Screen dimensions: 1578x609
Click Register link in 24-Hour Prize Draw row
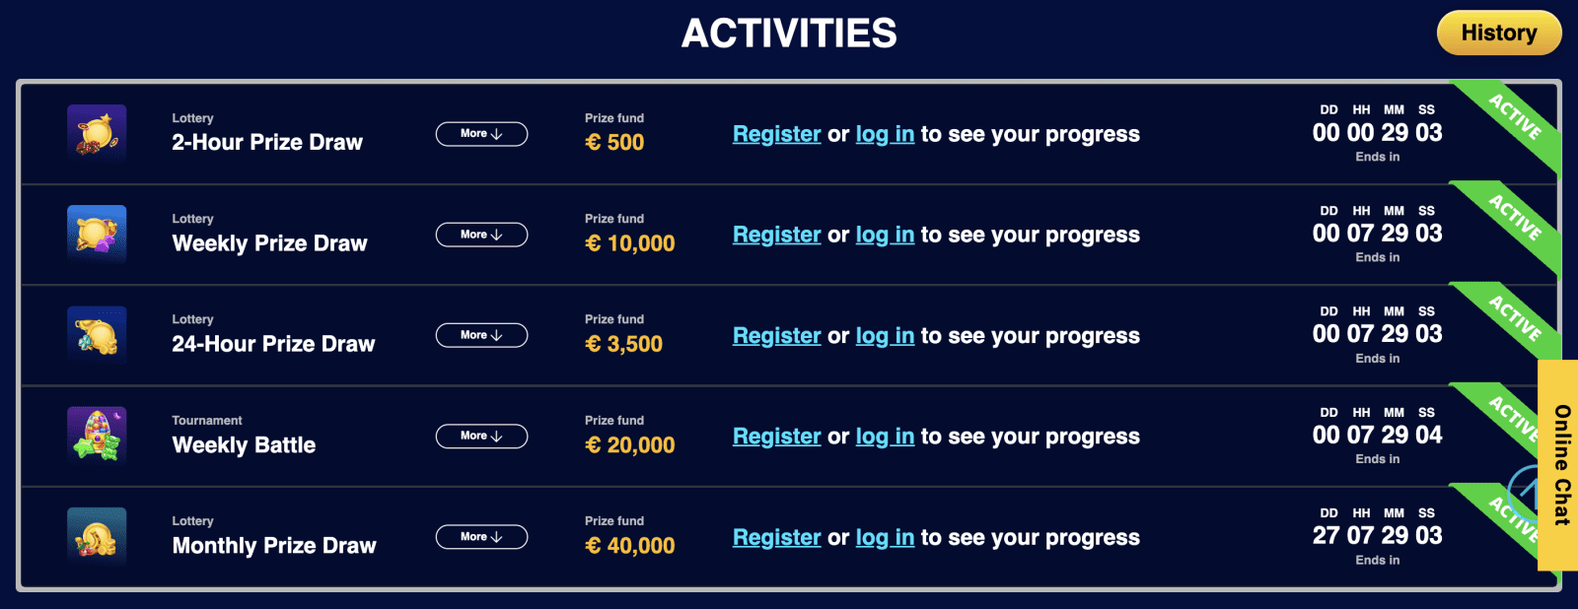point(776,336)
